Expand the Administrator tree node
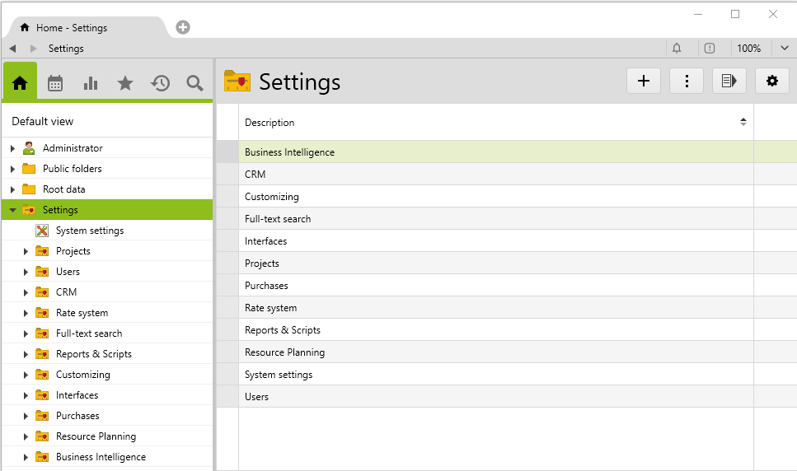 12,148
